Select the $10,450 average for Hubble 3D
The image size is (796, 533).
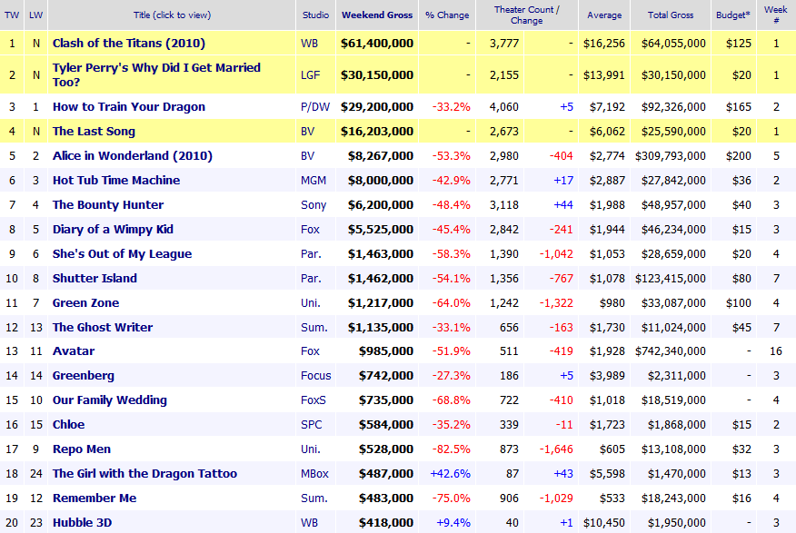tap(604, 522)
